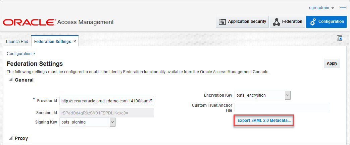The width and height of the screenshot is (350, 145).
Task: Click the three-dot accessibility icon beside oamadmin
Action: point(343,8)
